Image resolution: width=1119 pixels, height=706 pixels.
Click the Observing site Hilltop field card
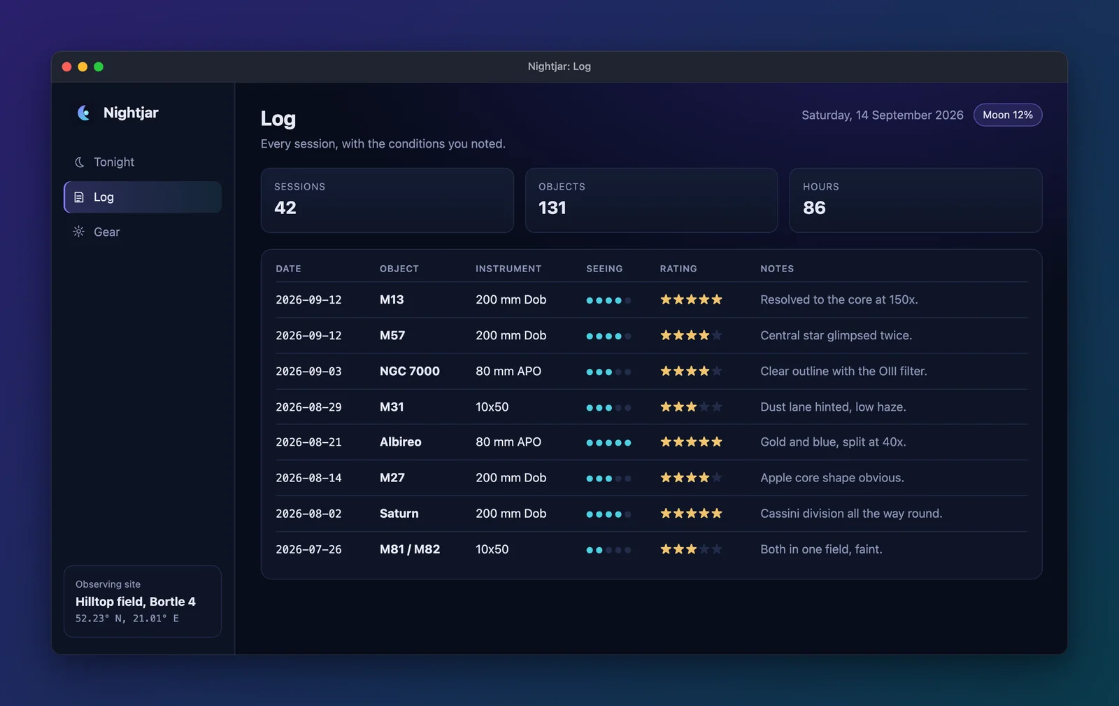(x=143, y=601)
